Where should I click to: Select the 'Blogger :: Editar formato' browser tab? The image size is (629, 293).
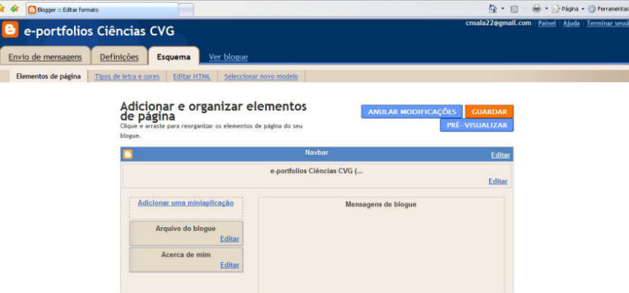click(102, 10)
